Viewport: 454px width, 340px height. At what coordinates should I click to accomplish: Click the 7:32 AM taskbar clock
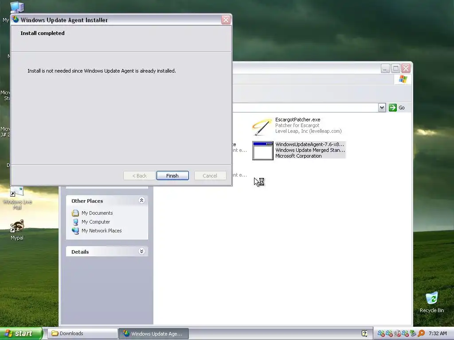point(438,334)
